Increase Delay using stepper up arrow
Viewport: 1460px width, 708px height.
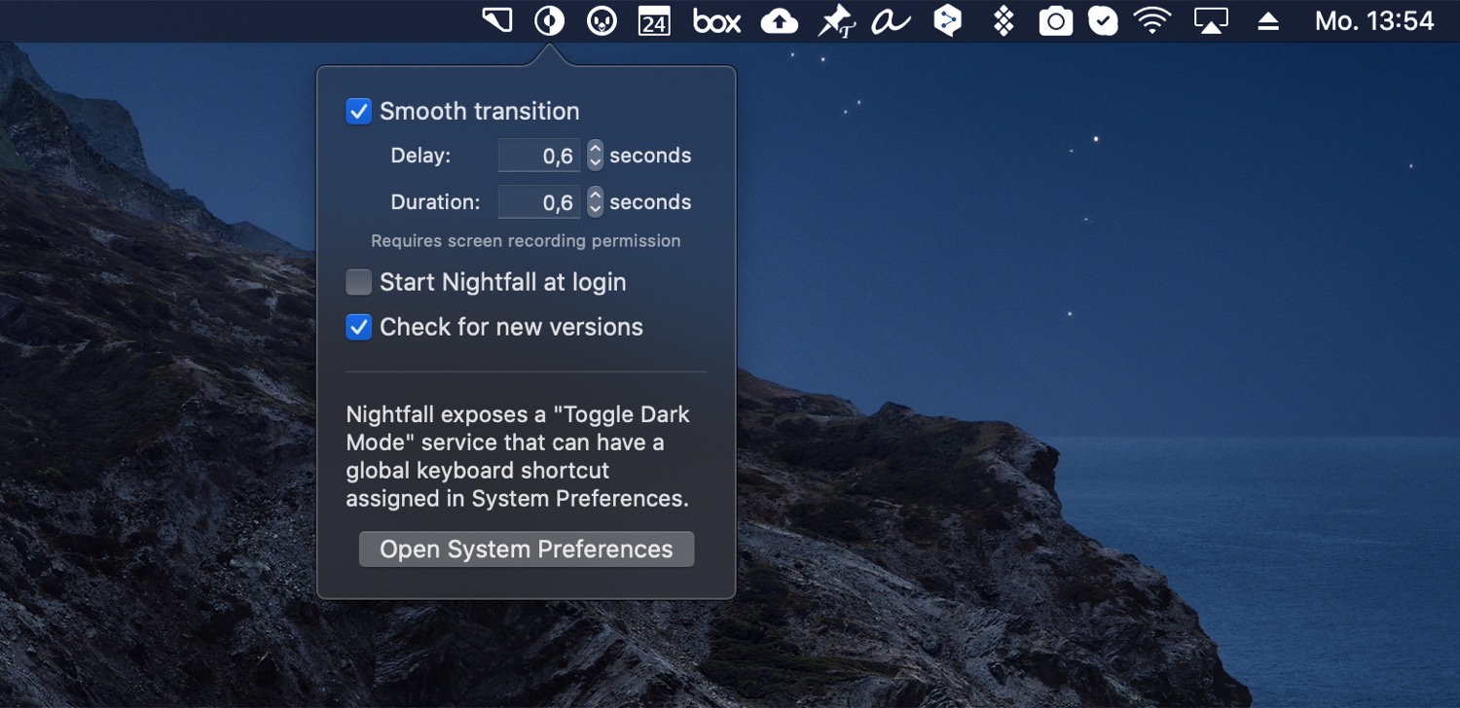595,149
